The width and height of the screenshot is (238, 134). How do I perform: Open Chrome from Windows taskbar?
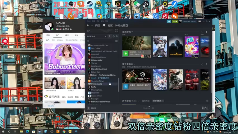coord(64,131)
